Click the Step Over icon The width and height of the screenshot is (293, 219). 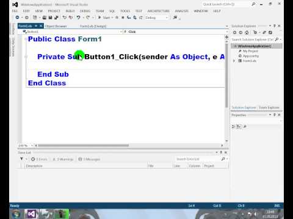pyautogui.click(x=135, y=18)
